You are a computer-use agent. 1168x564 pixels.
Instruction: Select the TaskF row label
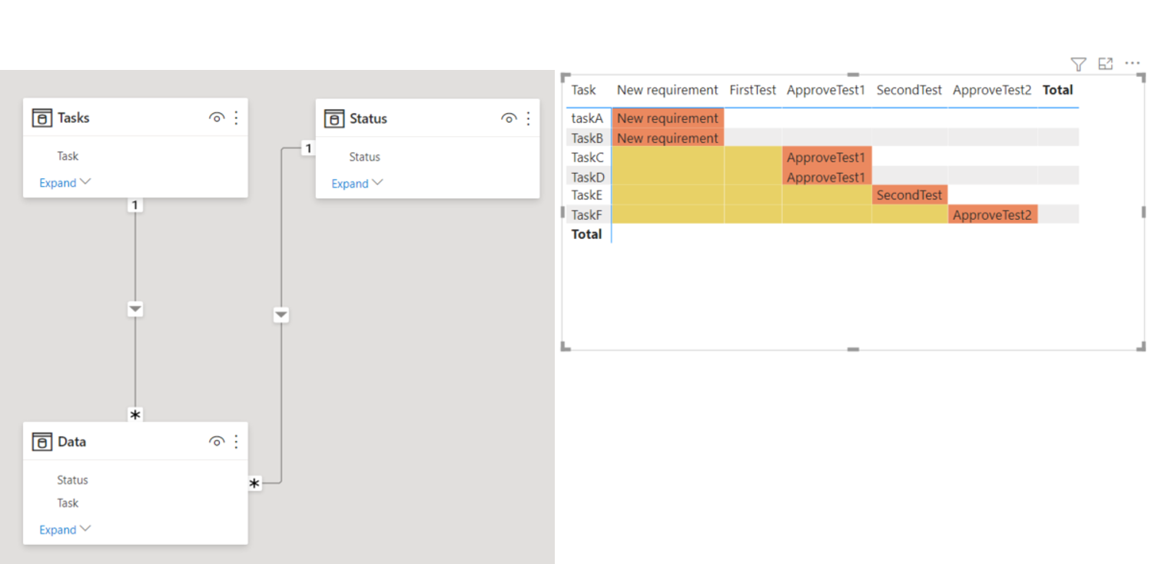tap(587, 215)
